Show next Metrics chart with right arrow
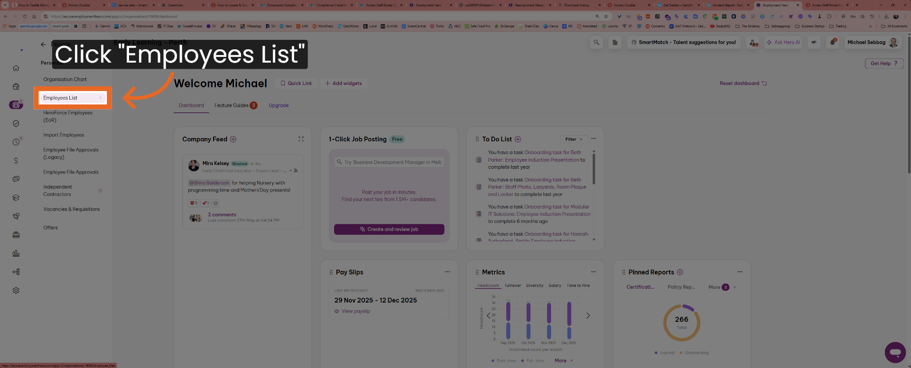 [x=588, y=315]
